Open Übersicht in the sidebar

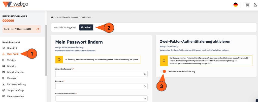coord(12,48)
